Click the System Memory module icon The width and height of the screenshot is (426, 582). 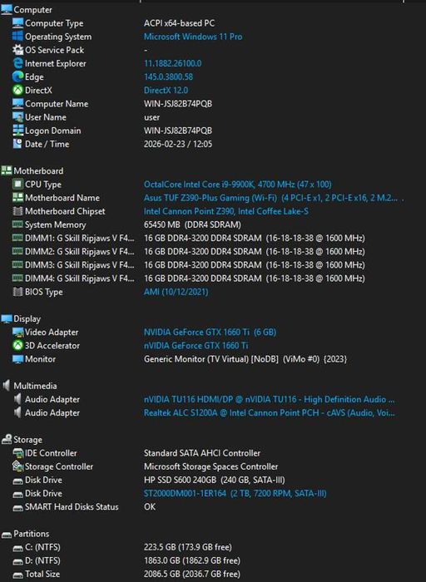(x=17, y=224)
